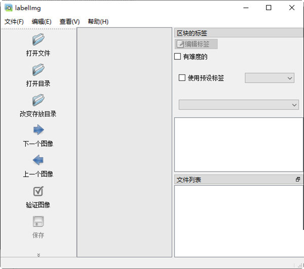Click the Change Save Directory (改变存放目录) icon
The image size is (304, 269).
coord(38,100)
